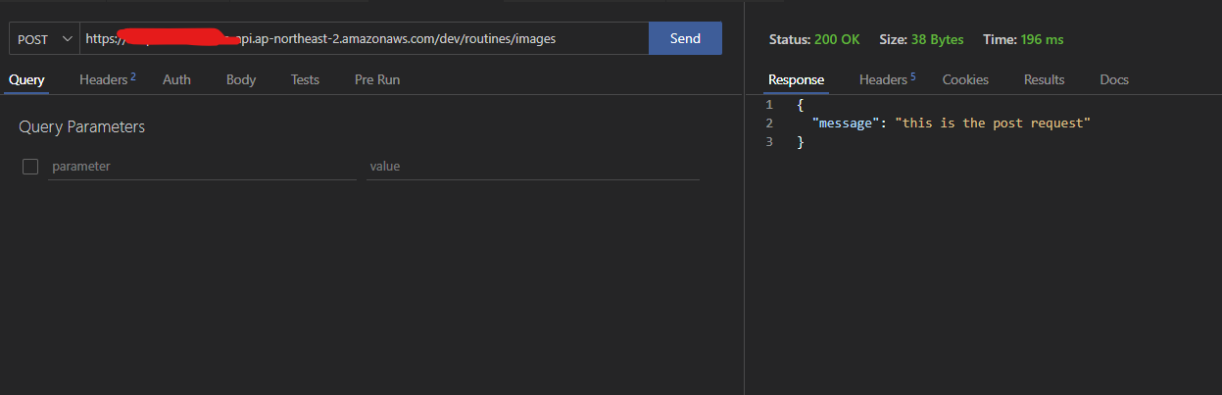The width and height of the screenshot is (1222, 395).
Task: Switch to the Cookies tab
Action: tap(965, 79)
